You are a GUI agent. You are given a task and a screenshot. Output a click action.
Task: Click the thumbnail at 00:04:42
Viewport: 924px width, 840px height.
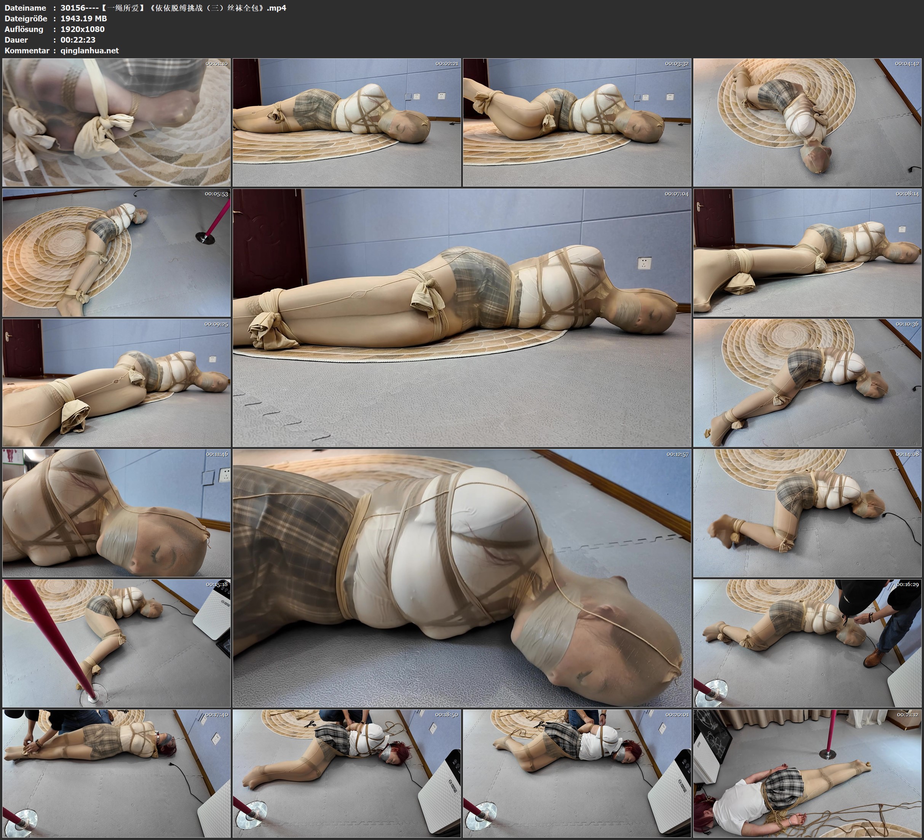tap(807, 123)
